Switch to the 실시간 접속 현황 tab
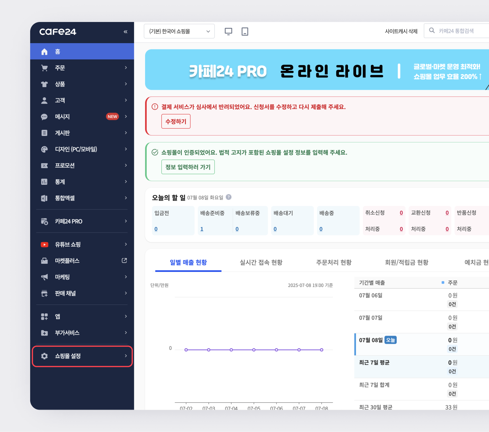Viewport: 489px width, 432px height. 261,262
